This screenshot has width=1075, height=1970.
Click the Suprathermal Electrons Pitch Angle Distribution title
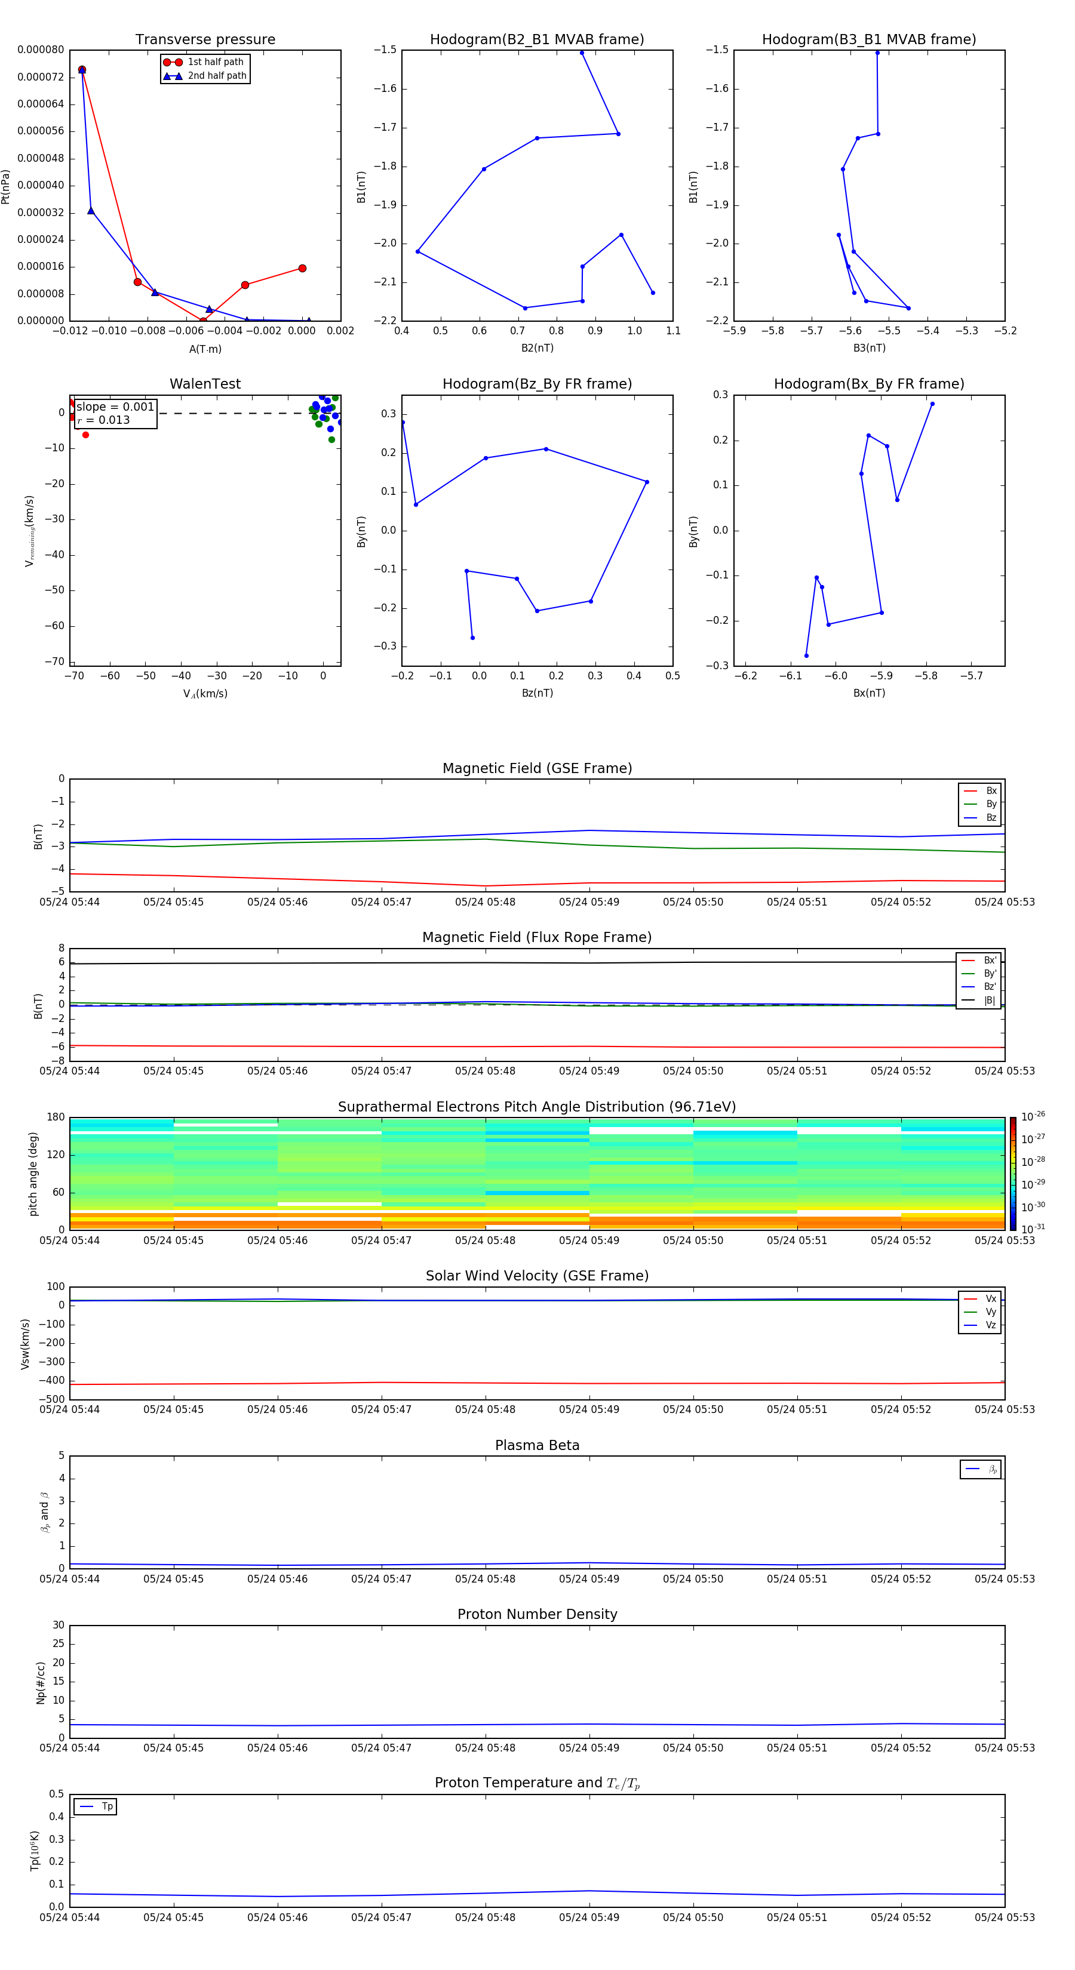537,1107
